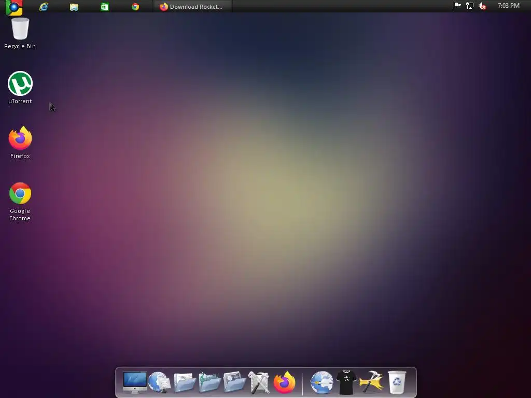Viewport: 531px width, 398px height.
Task: Open the hammer RocketDock settings icon
Action: (x=371, y=382)
